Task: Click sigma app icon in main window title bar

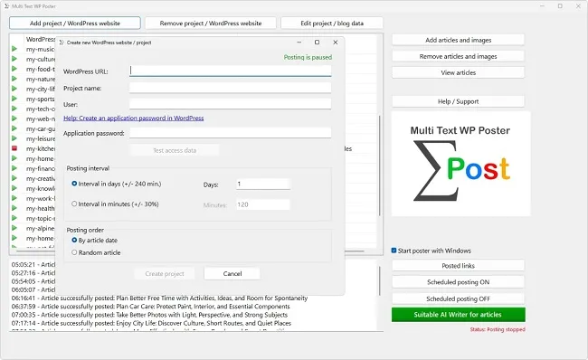Action: click(6, 6)
